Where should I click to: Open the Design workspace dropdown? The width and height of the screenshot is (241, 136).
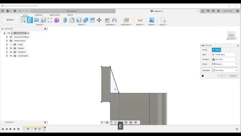click(11, 20)
